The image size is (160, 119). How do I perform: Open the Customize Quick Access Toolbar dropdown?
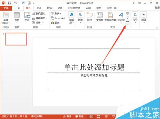pos(34,3)
